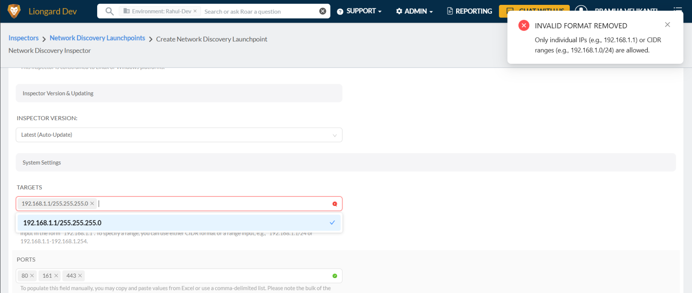Clear the search bar with the X button
The height and width of the screenshot is (293, 692).
323,11
